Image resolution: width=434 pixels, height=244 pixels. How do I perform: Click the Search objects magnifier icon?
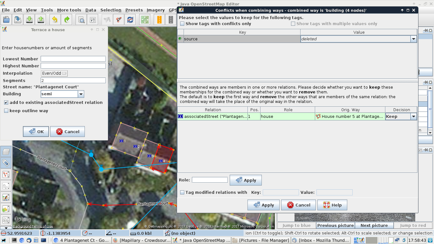coord(82,20)
